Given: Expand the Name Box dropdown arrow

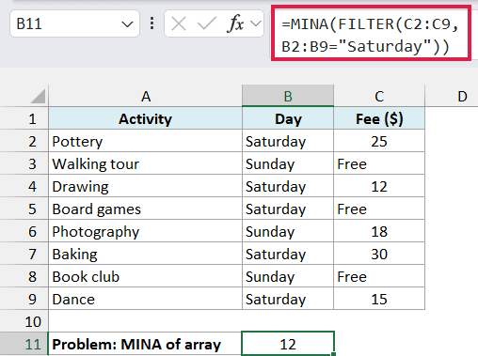Looking at the screenshot, I should pyautogui.click(x=127, y=24).
